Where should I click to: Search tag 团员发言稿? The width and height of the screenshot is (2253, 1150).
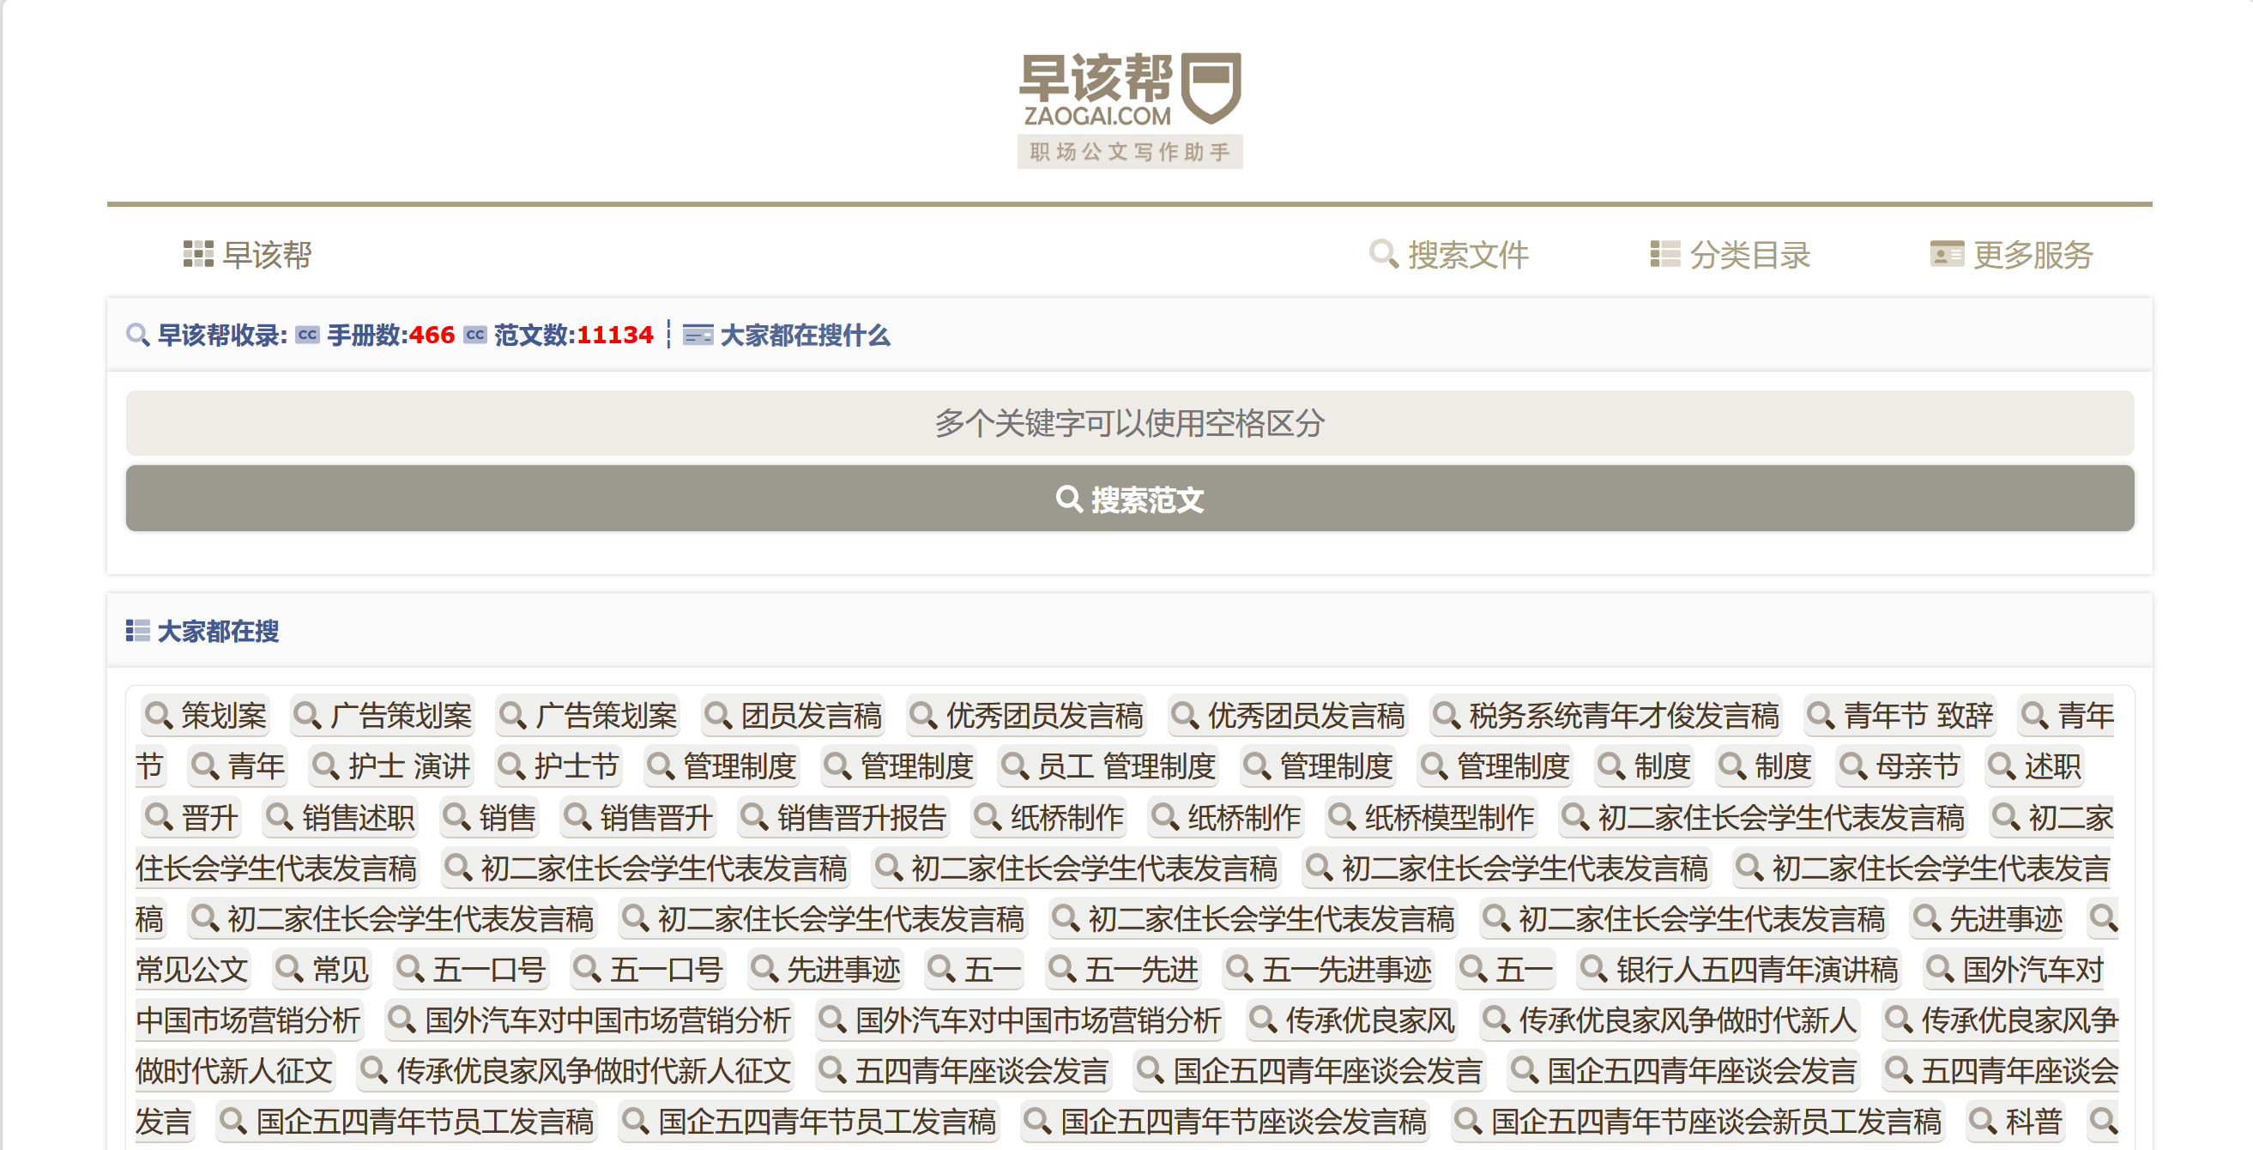coord(794,716)
